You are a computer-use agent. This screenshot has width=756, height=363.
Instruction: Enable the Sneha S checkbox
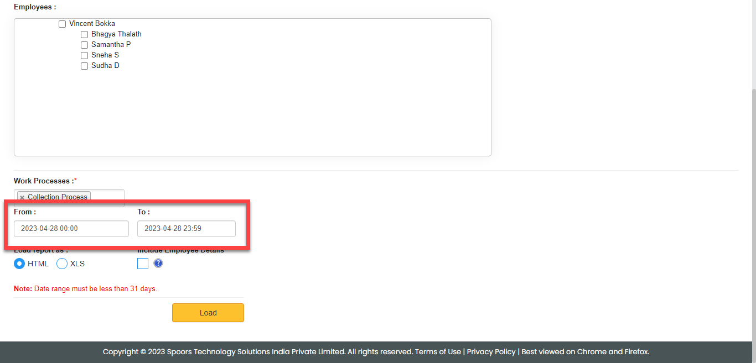(84, 55)
